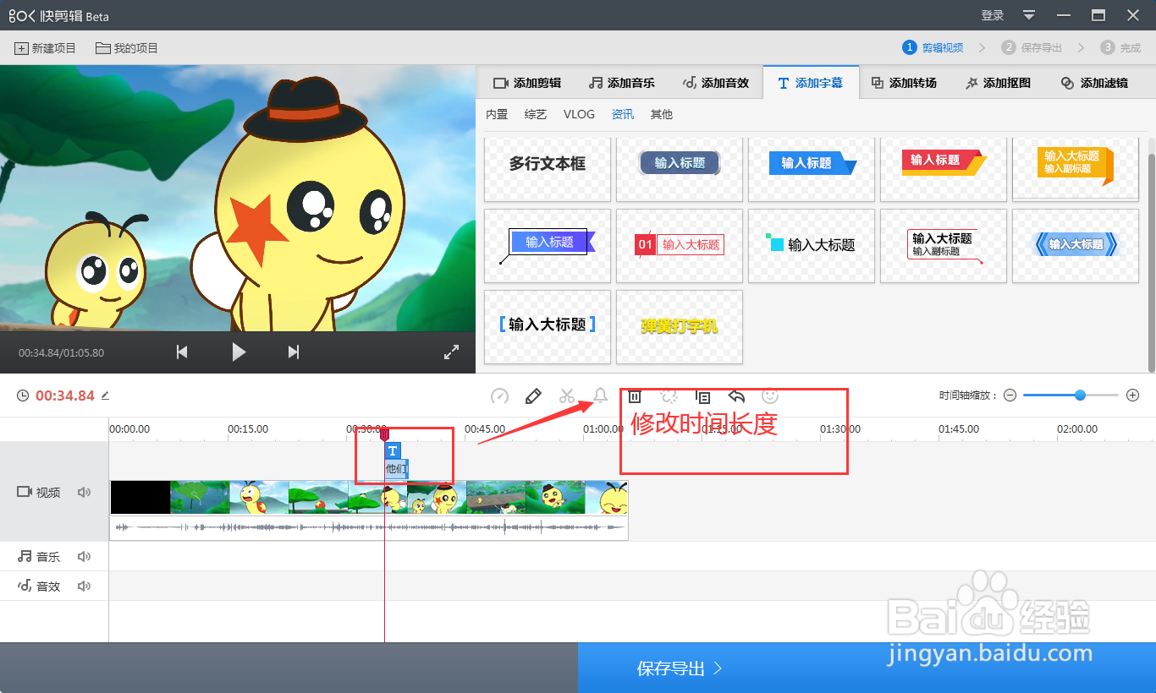Click the 登录 login button
The image size is (1156, 693).
click(x=993, y=15)
